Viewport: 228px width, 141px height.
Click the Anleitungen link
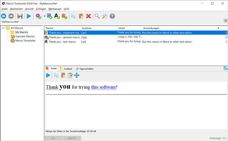coord(215,138)
